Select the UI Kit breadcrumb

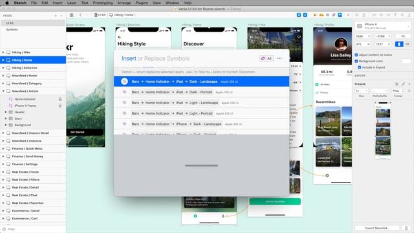pyautogui.click(x=100, y=15)
